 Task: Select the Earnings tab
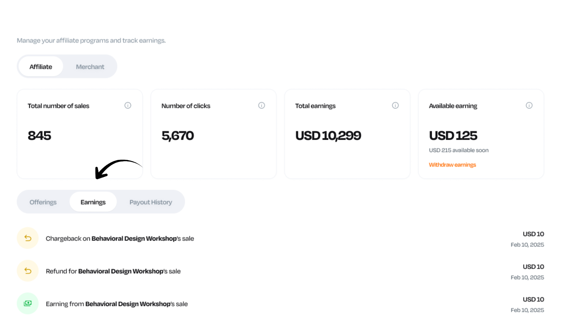[x=93, y=202]
